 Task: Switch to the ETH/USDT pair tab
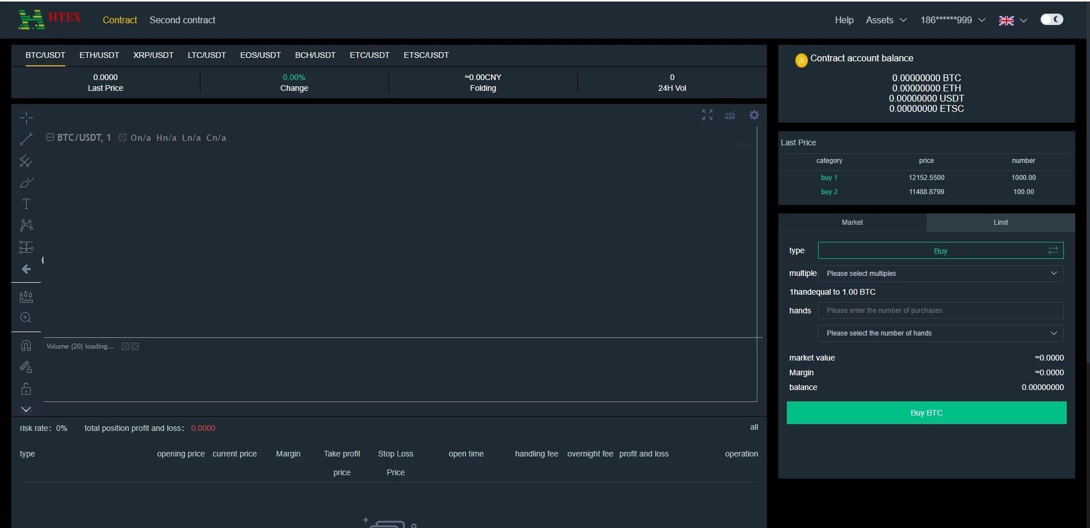[99, 55]
